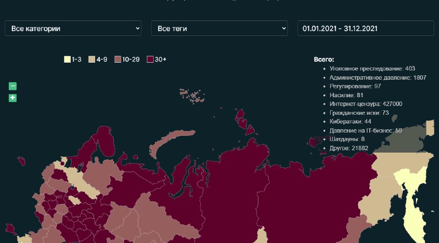Open the "Все категории" dropdown
Image resolution: width=439 pixels, height=243 pixels.
click(73, 28)
